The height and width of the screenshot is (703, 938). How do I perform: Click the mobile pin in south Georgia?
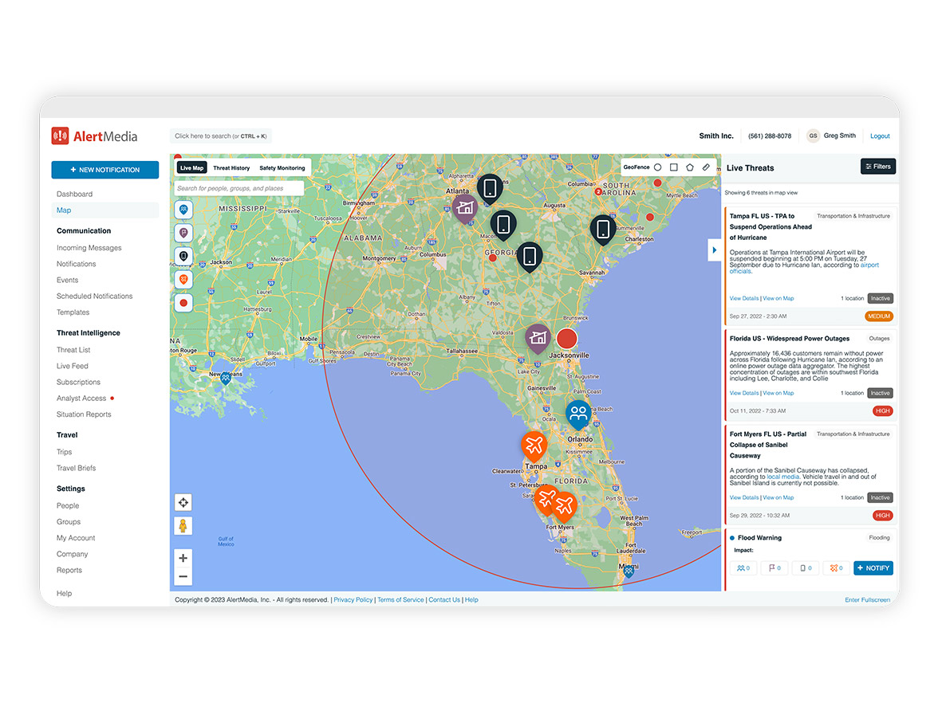point(530,257)
